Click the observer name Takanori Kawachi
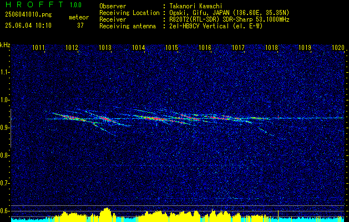This screenshot has height=222, width=349. [195, 6]
